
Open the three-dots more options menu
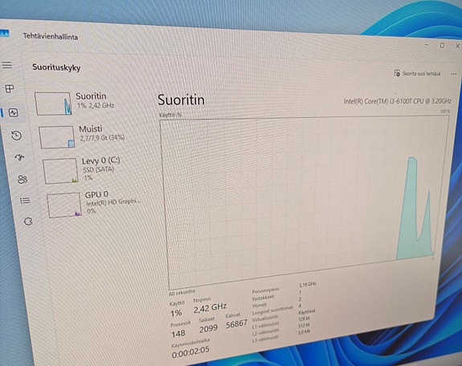(x=453, y=74)
